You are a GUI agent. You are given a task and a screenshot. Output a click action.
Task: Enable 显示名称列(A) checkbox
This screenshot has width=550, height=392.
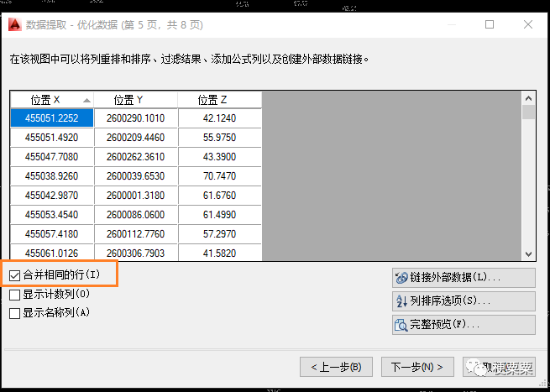pos(15,313)
